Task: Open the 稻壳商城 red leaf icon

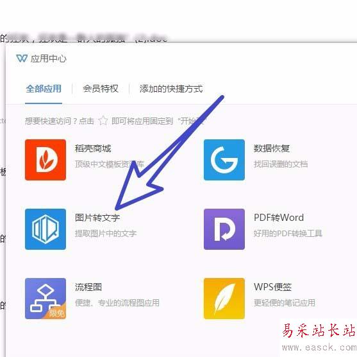Action: tap(46, 160)
